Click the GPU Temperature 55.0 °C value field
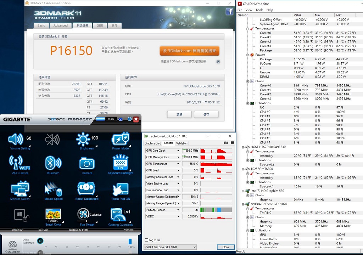This screenshot has width=363, height=255. (190, 164)
